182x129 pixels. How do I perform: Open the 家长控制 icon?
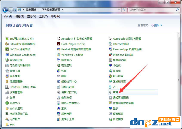point(7,76)
